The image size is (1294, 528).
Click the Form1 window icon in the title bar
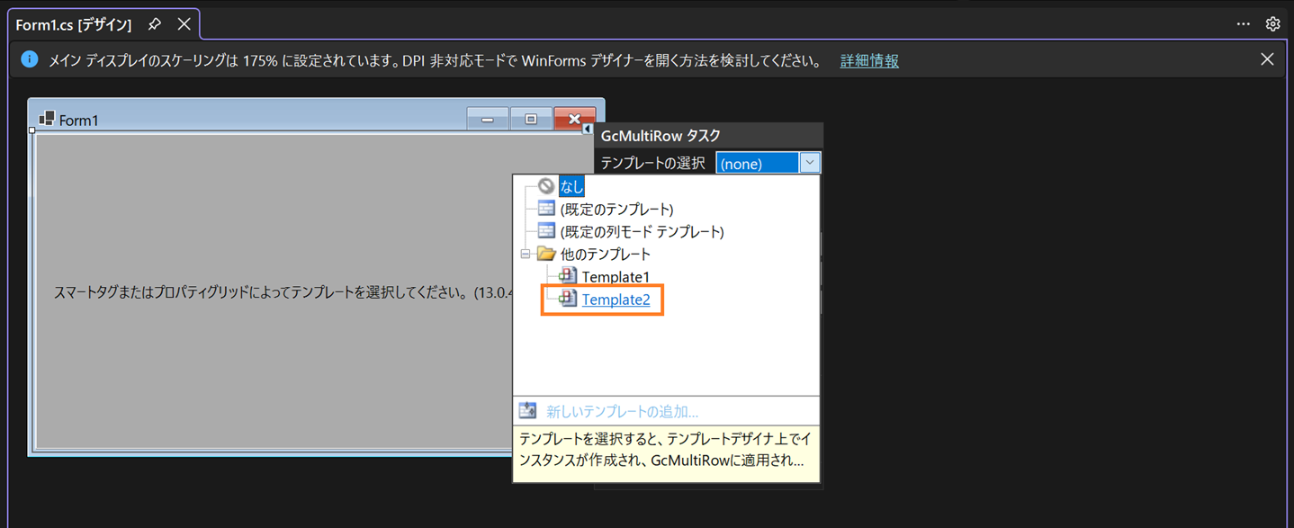pyautogui.click(x=47, y=119)
